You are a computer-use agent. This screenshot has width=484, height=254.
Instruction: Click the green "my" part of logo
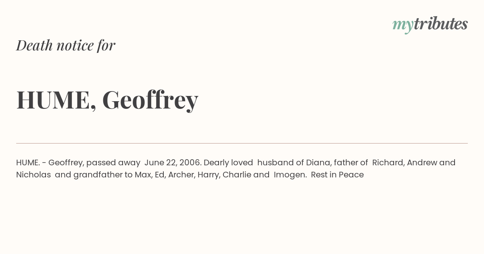403,26
